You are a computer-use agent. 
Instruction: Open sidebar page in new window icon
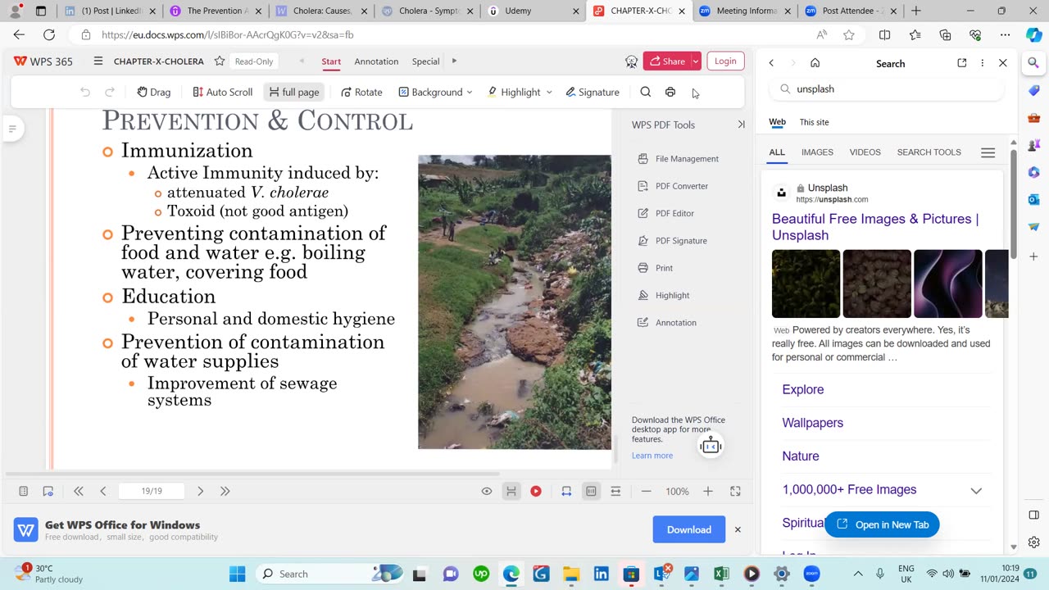[x=962, y=63]
